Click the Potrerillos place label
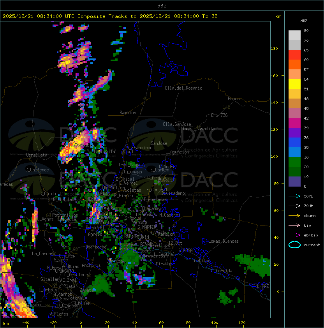The width and height of the screenshot is (324, 328). [x=65, y=215]
